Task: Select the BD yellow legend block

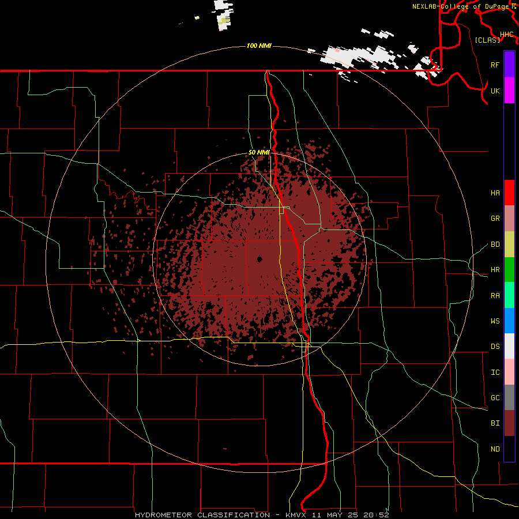Action: pyautogui.click(x=509, y=245)
